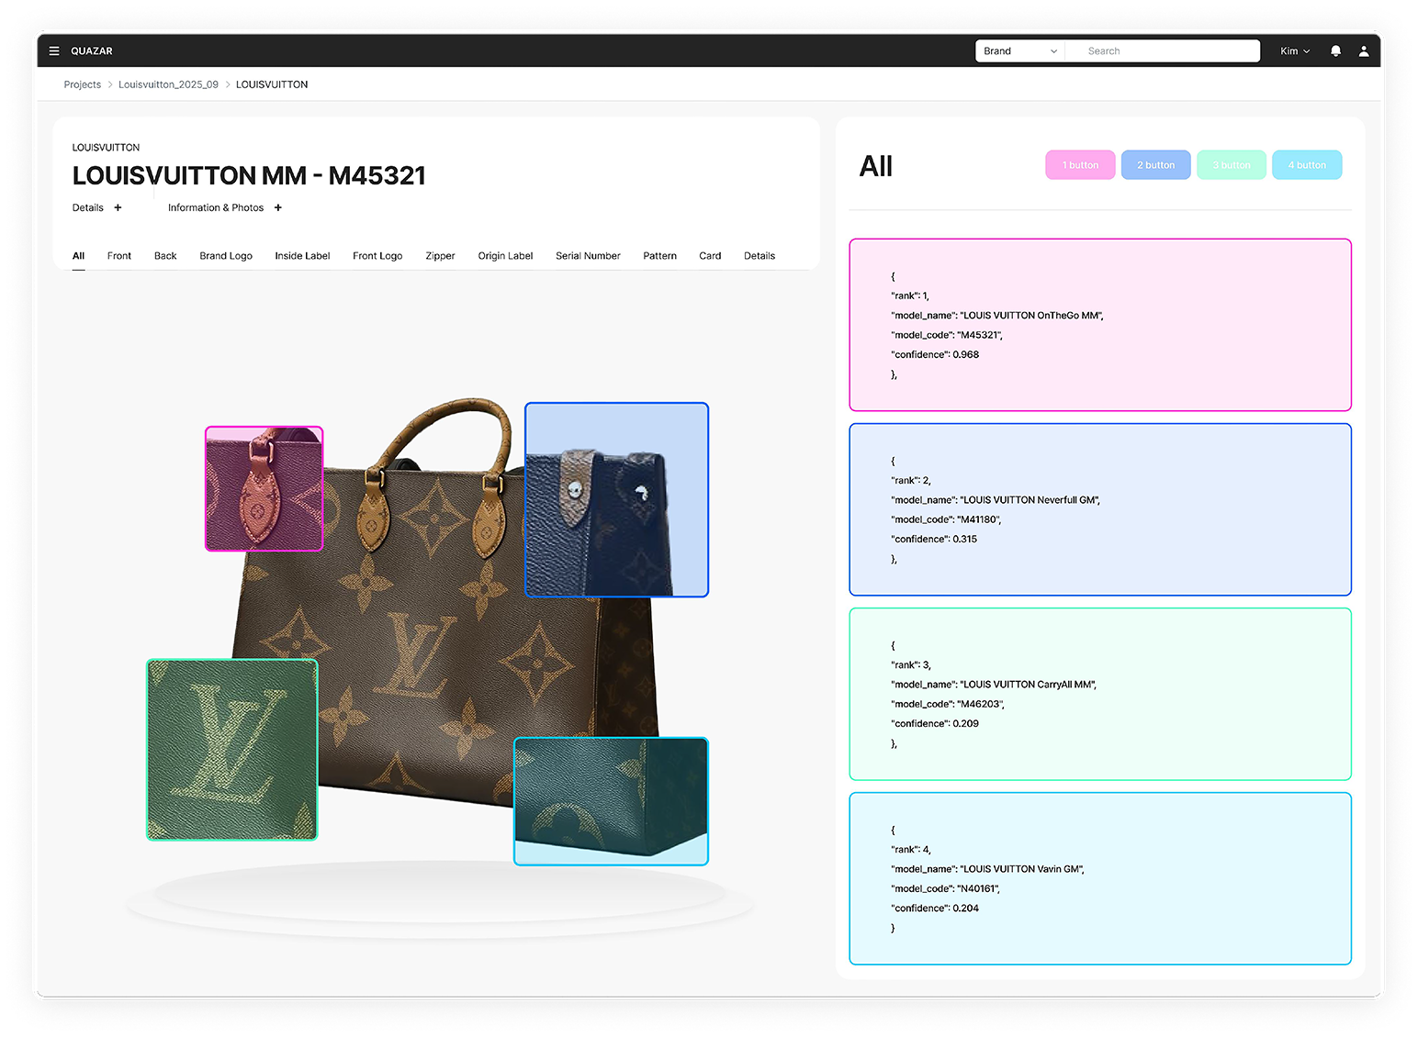This screenshot has height=1037, width=1418.
Task: Switch to the Brand Logo tab
Action: tap(226, 256)
